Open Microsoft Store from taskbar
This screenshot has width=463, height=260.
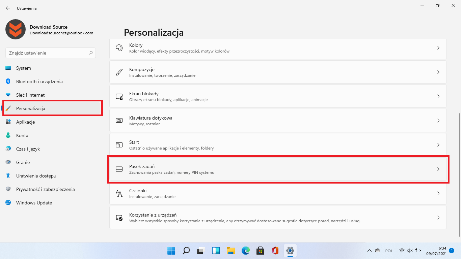point(261,251)
